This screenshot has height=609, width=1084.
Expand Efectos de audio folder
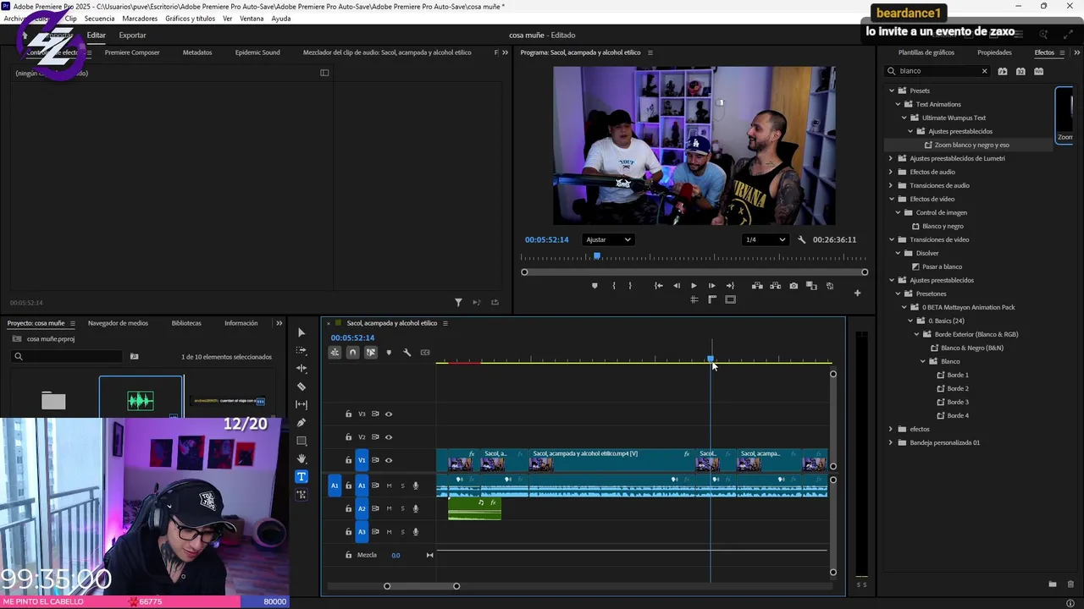[x=891, y=172]
